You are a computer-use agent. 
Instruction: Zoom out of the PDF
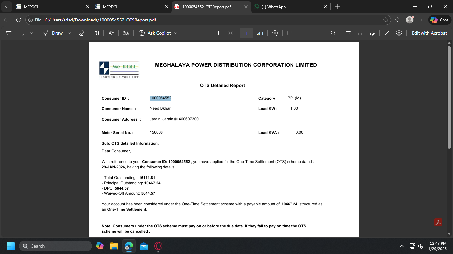point(207,33)
